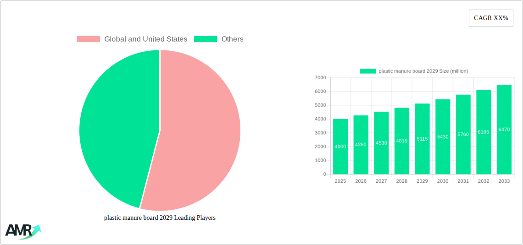Click the 2029 bar showing 5115
This screenshot has width=523, height=245.
422,139
